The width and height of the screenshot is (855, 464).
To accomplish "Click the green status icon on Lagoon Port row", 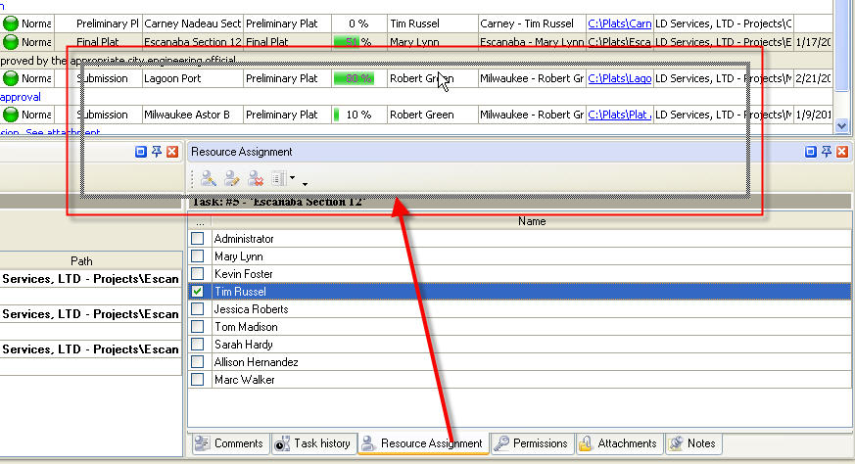I will (10, 78).
